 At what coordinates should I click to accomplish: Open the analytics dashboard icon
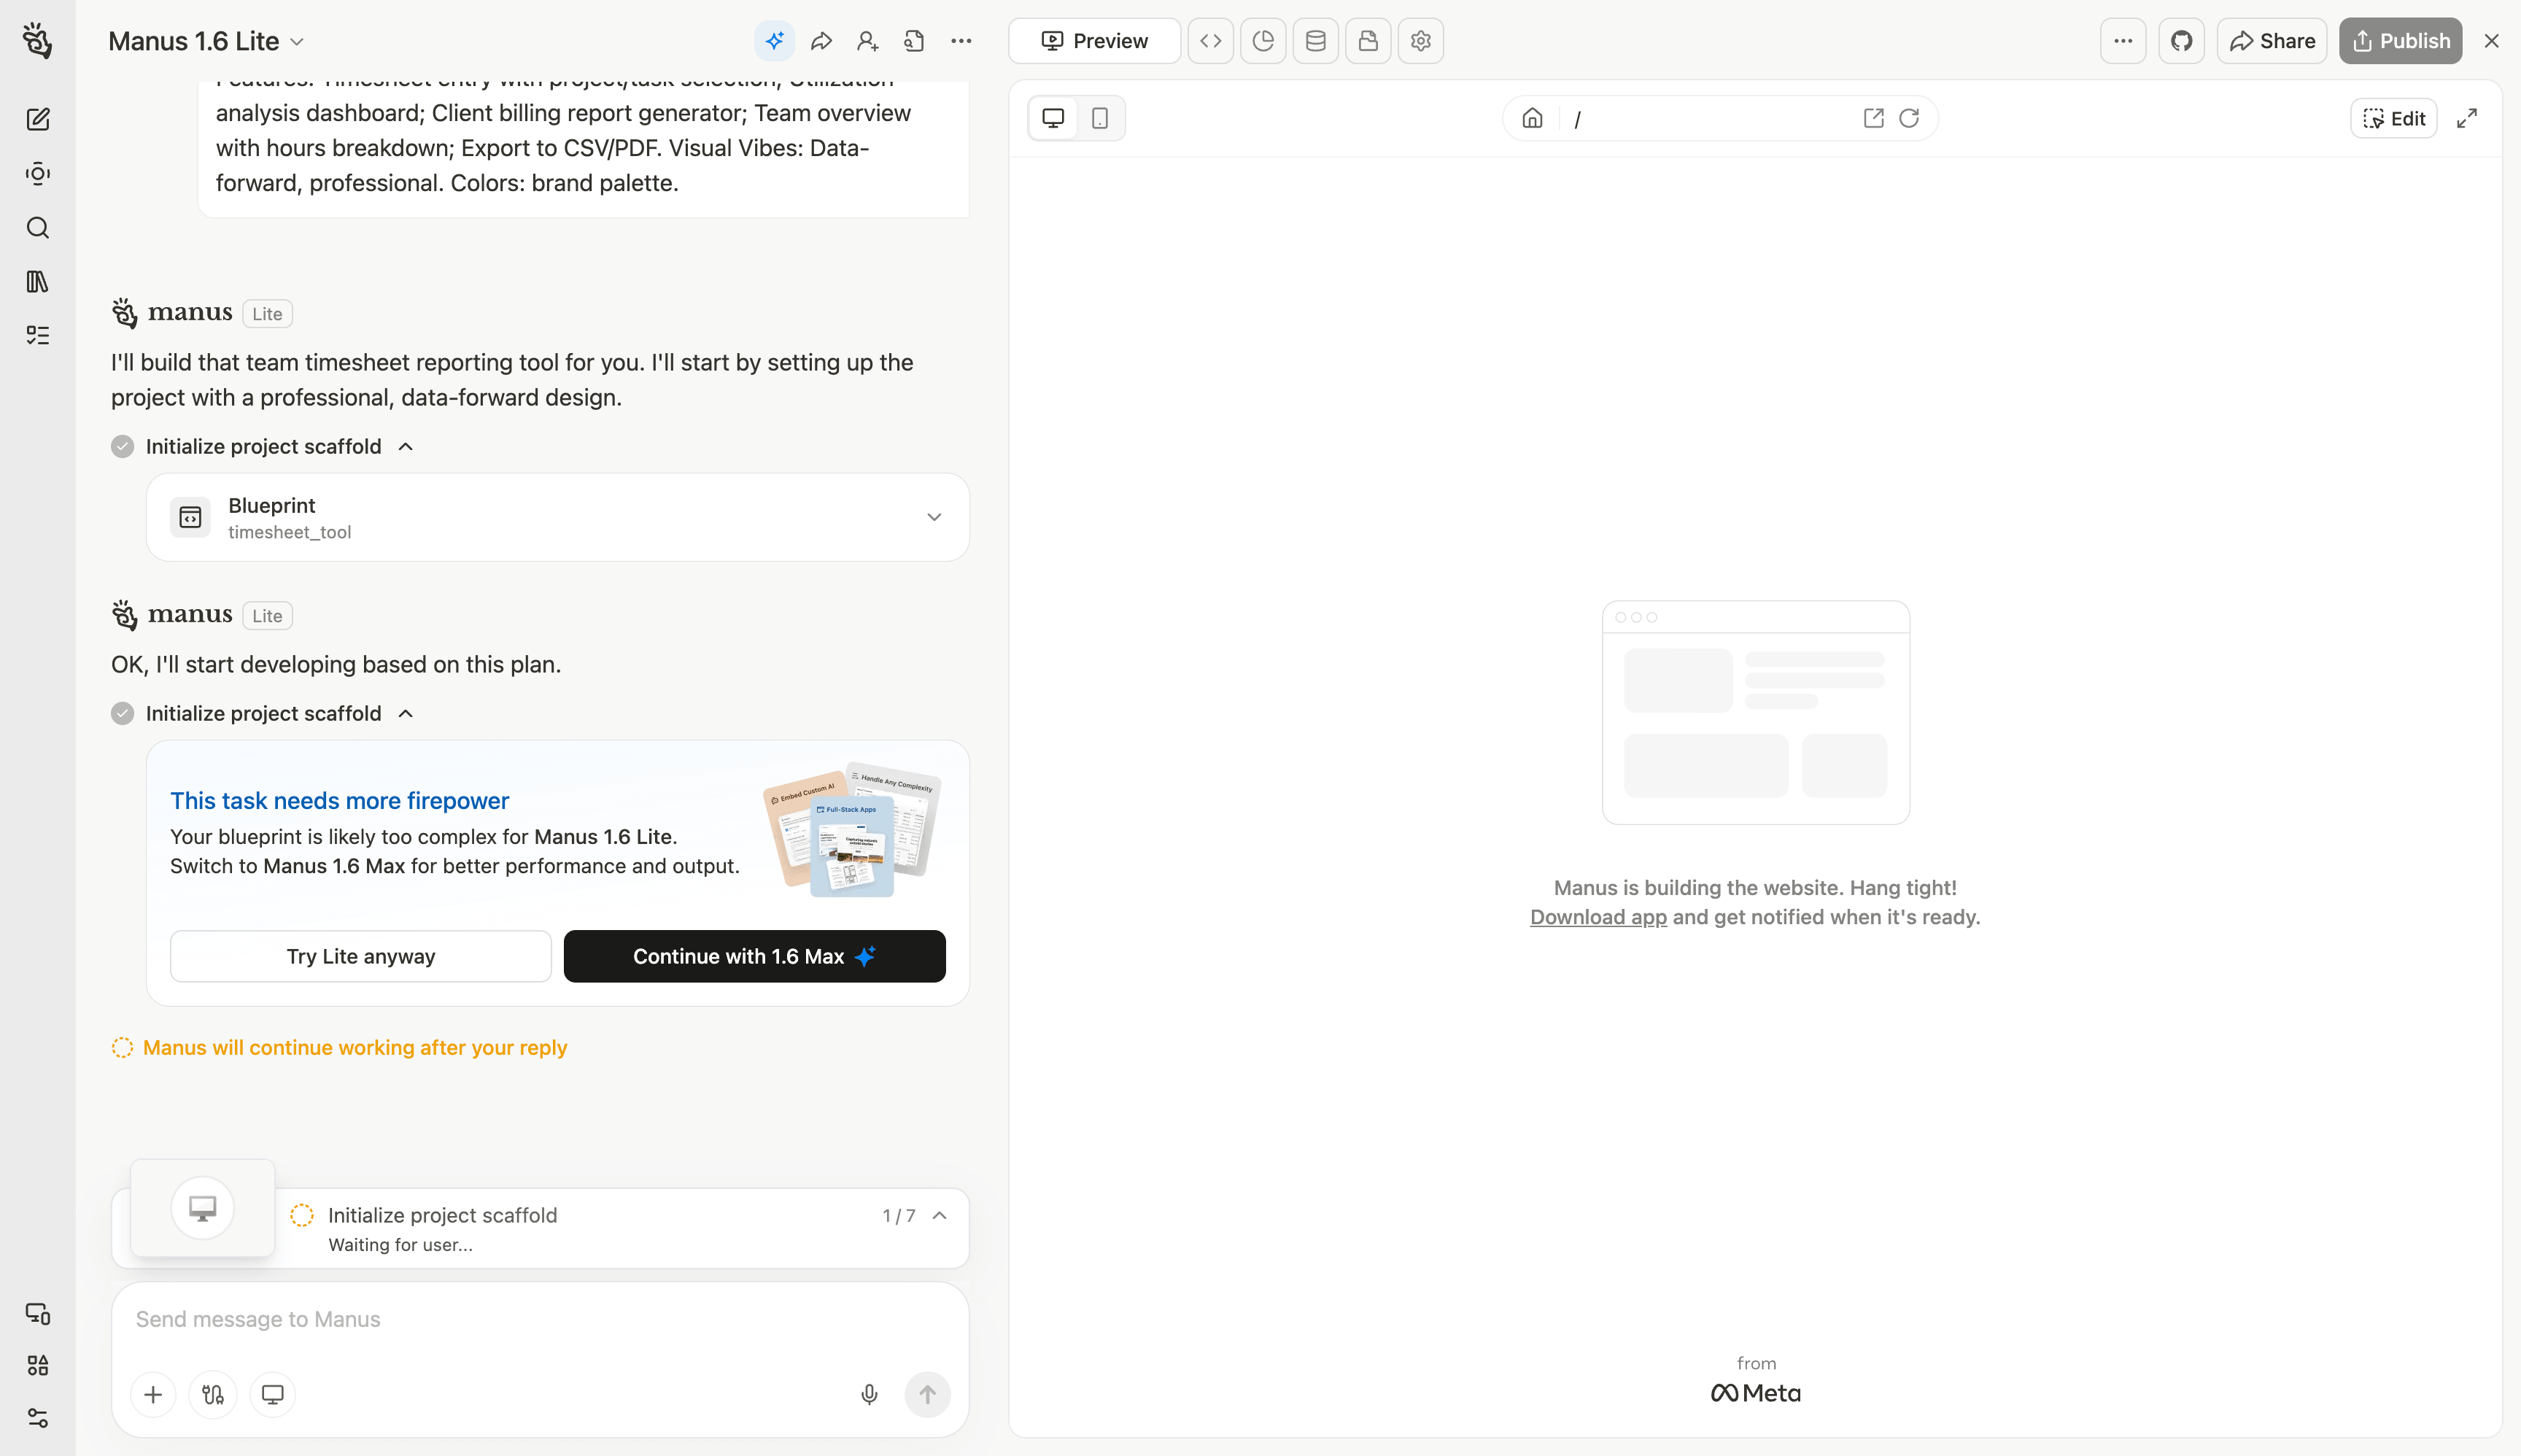[1263, 41]
